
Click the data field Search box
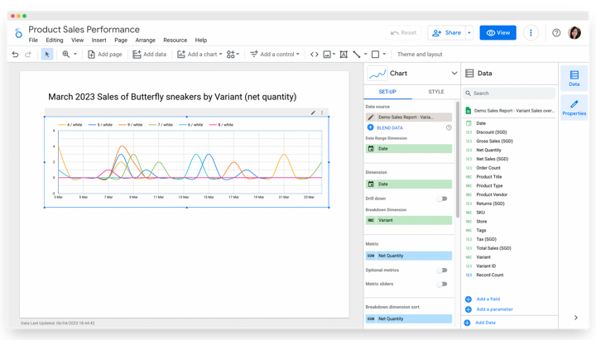[x=509, y=93]
